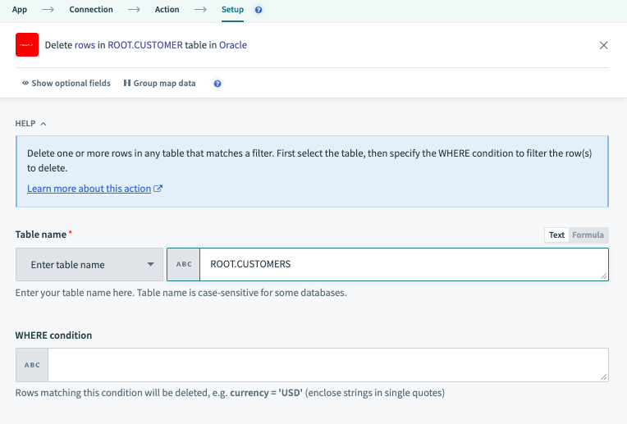Go to the App step

(20, 10)
